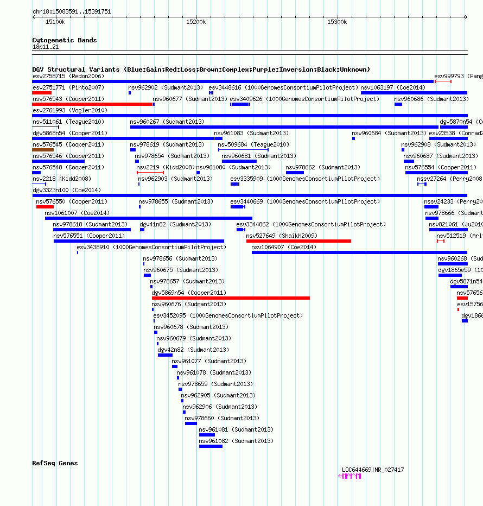
Task: Click the esv2761993 (Vogler2010) label
Action: pyautogui.click(x=70, y=110)
